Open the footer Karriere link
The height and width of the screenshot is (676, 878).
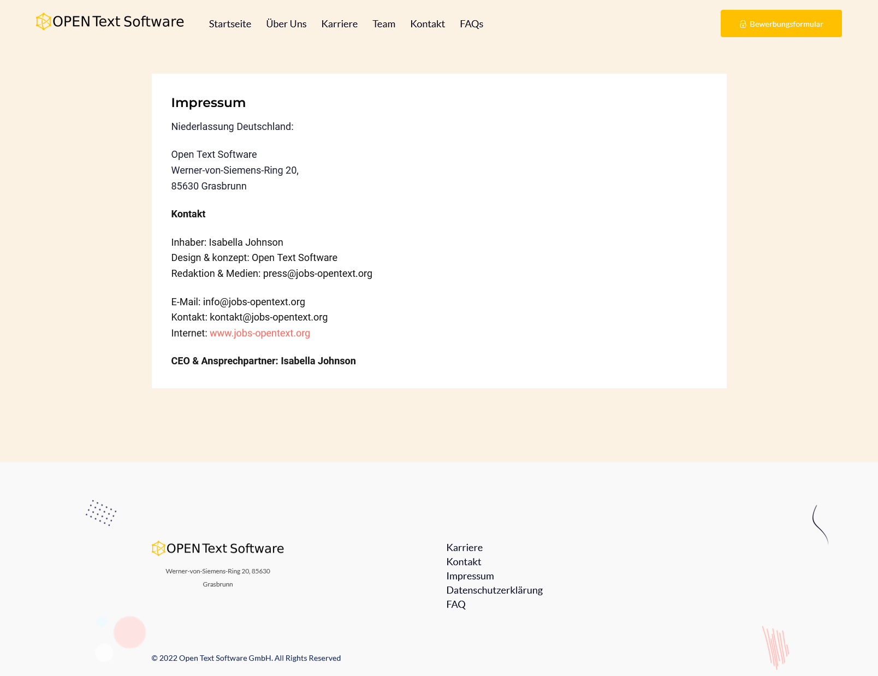pos(465,548)
